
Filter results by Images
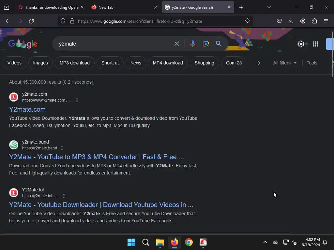pyautogui.click(x=40, y=63)
